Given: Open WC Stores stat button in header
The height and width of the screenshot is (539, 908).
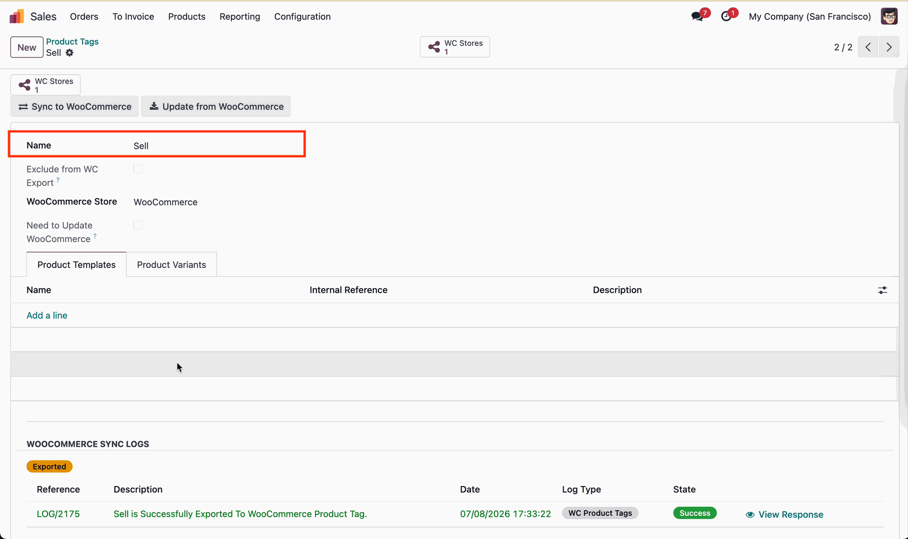Looking at the screenshot, I should (455, 47).
